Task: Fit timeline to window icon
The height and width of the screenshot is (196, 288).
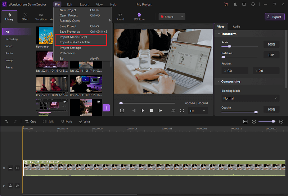Action: (246, 121)
